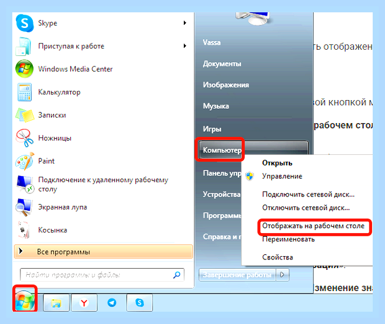This screenshot has height=324, width=385.
Task: Open the Калькулятор calculator icon
Action: tap(24, 92)
